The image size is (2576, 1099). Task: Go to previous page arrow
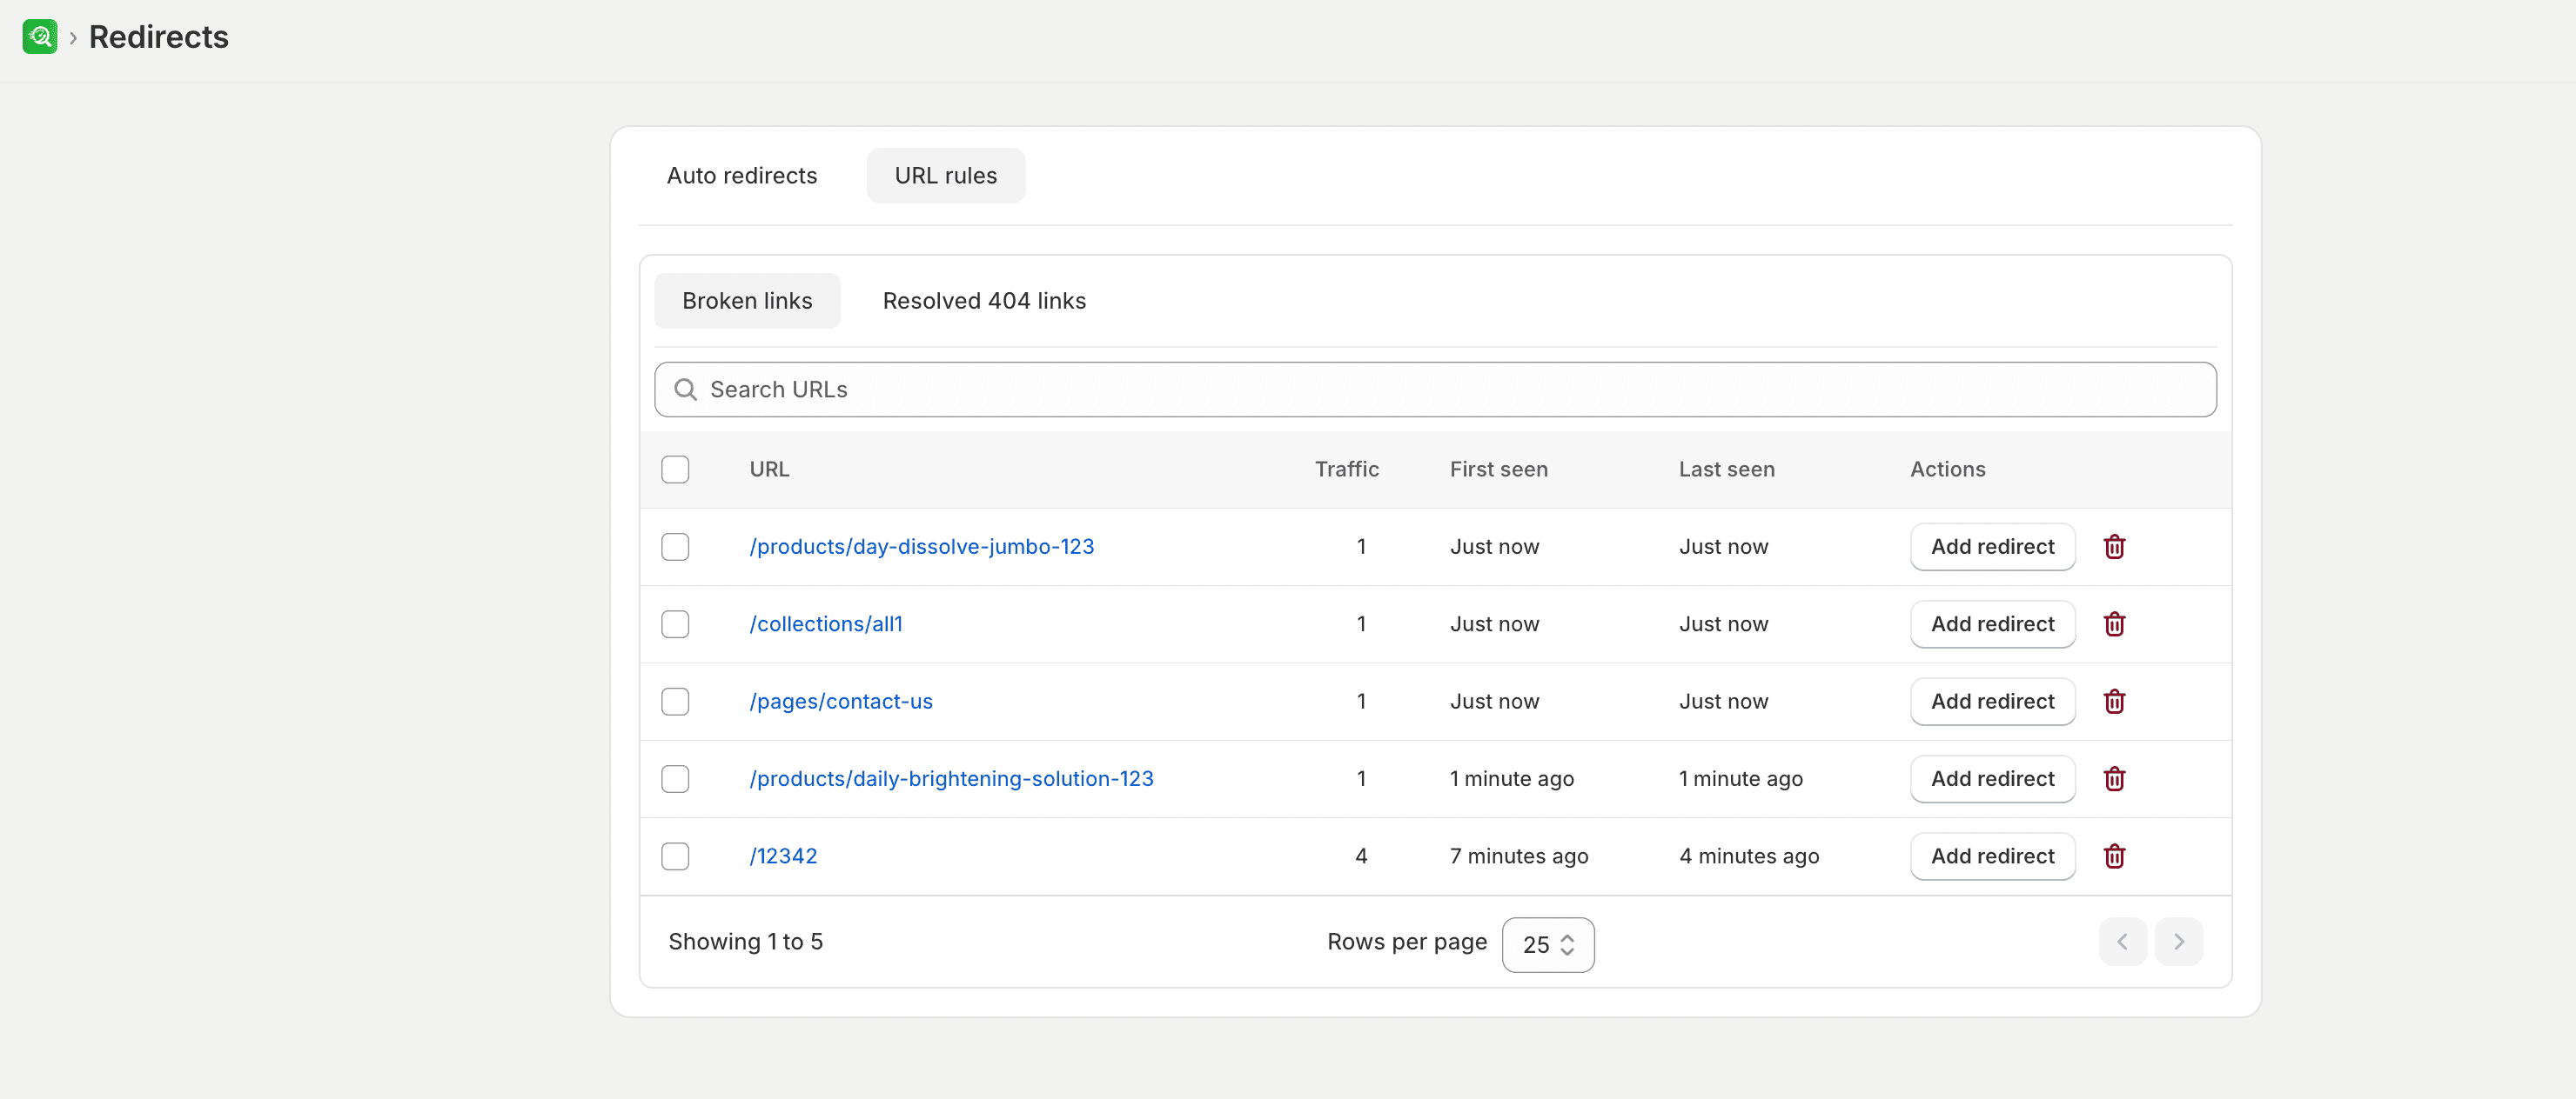pyautogui.click(x=2122, y=941)
